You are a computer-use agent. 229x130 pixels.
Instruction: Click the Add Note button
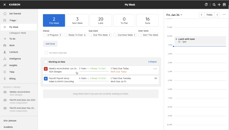click(50, 44)
